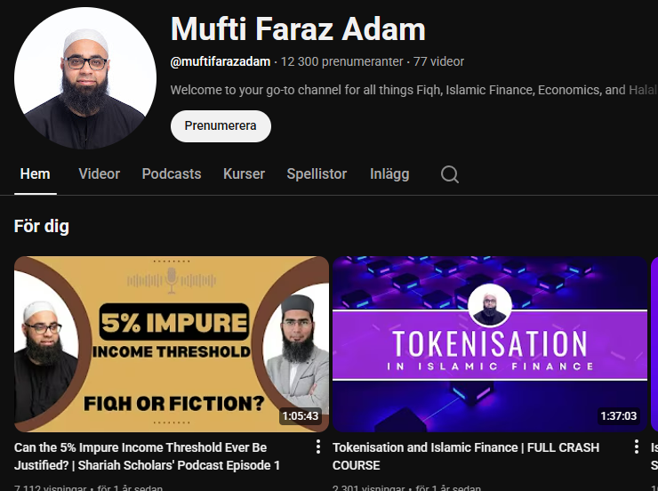Switch to the Videor tab

pos(99,174)
